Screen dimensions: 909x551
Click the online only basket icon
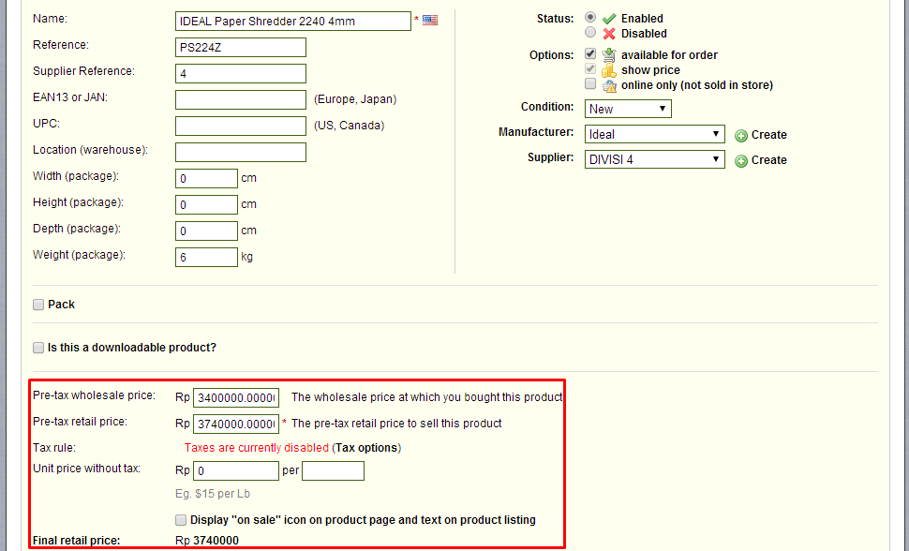609,86
